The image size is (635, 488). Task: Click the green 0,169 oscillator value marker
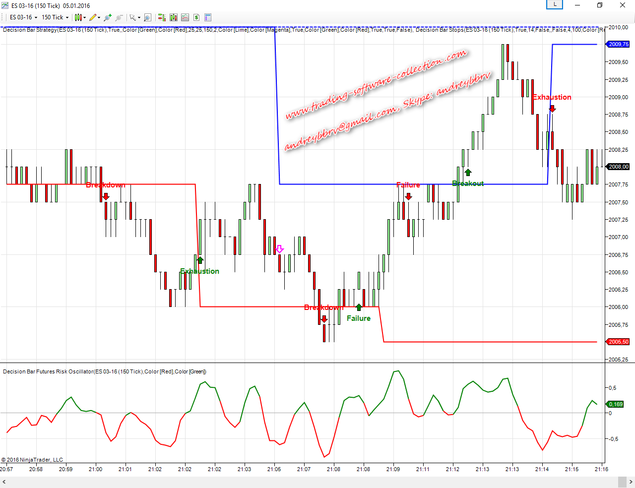[x=615, y=404]
